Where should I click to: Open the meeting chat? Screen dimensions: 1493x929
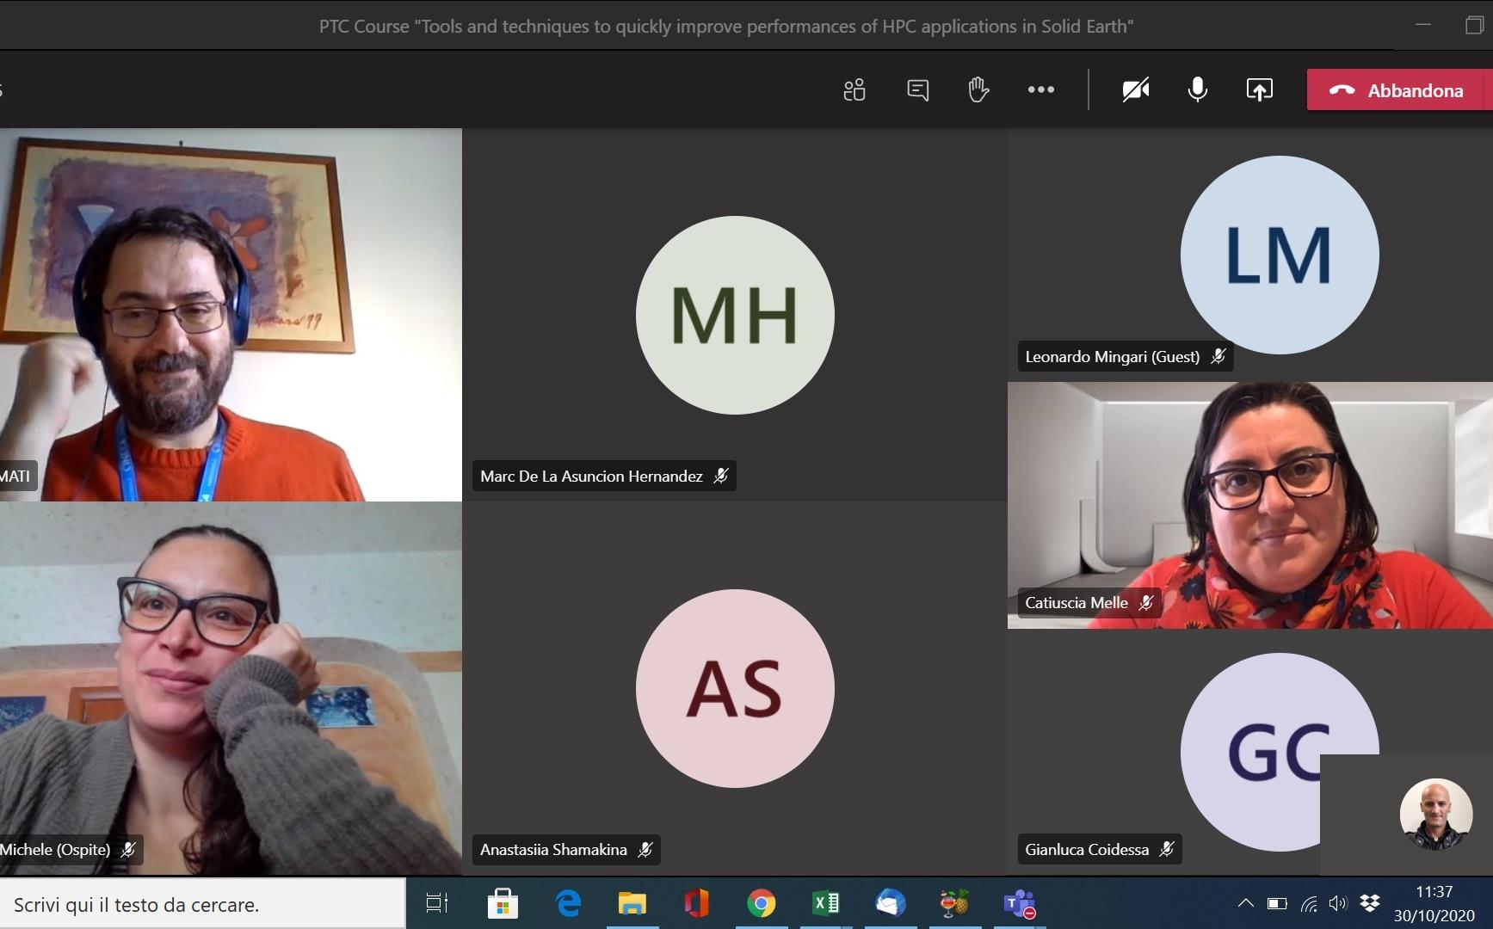[917, 89]
